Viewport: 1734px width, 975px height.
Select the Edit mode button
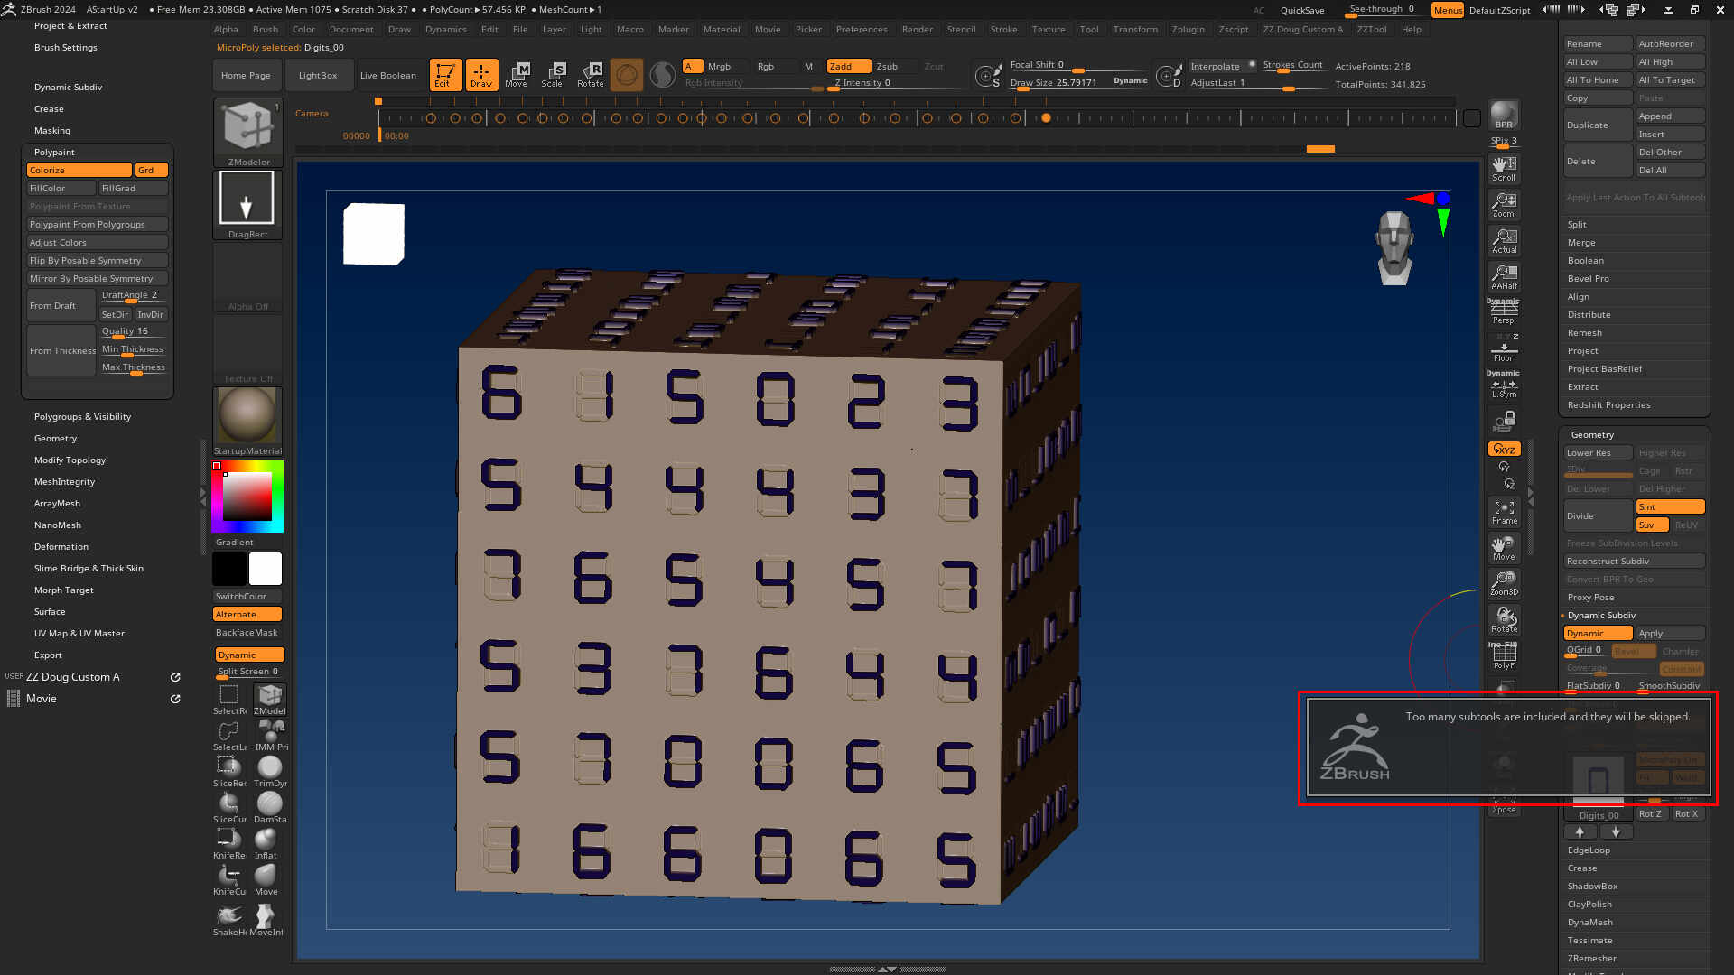click(x=445, y=75)
